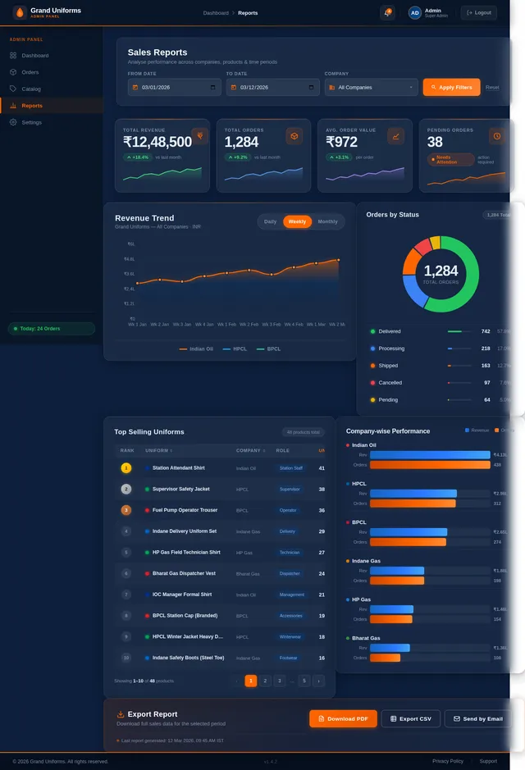Go to page 2 of uniforms table
The image size is (525, 770).
[265, 681]
